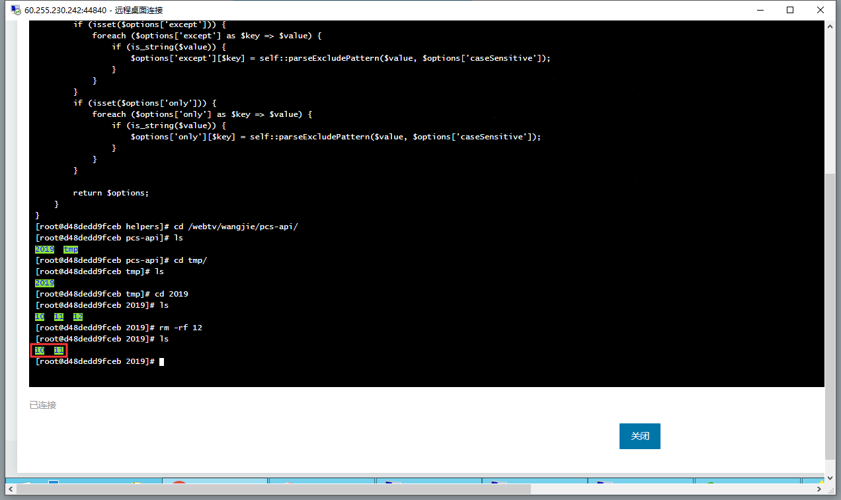
Task: Click the "foreach ($options['except']" code line
Action: (207, 36)
